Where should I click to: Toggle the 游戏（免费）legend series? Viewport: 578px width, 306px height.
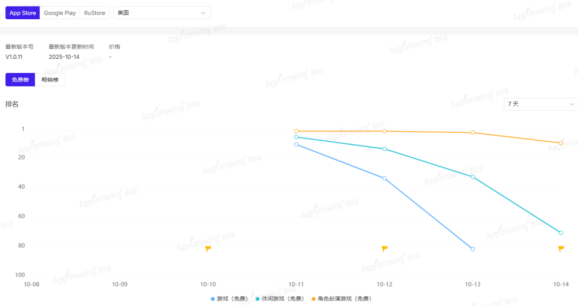tap(230, 299)
